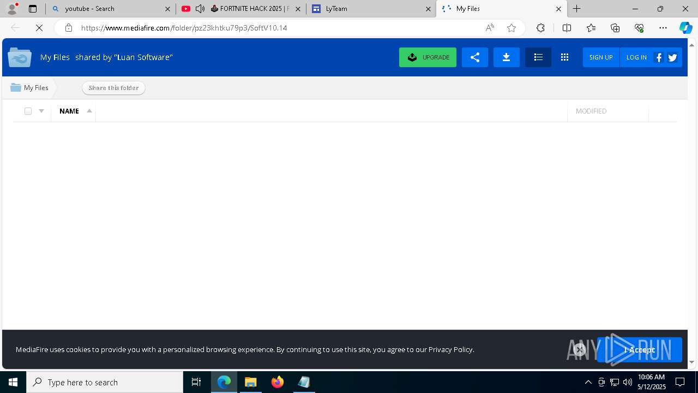Click the green UPGRADE button

tap(428, 57)
